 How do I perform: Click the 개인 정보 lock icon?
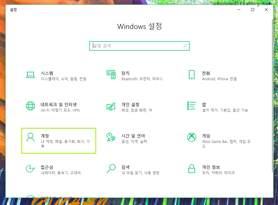192,169
